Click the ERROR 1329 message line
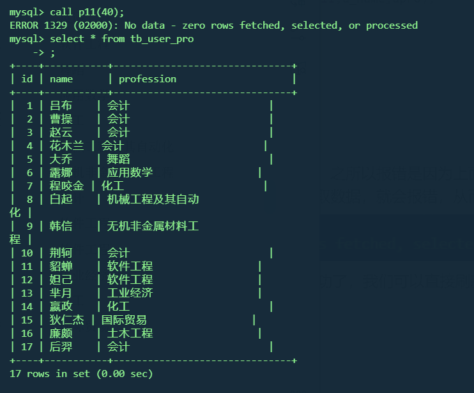This screenshot has width=474, height=393. tap(213, 26)
